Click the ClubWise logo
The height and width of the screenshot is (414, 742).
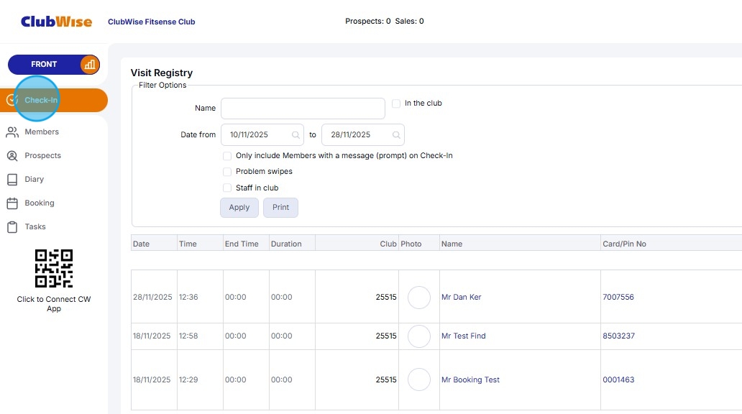(x=56, y=22)
